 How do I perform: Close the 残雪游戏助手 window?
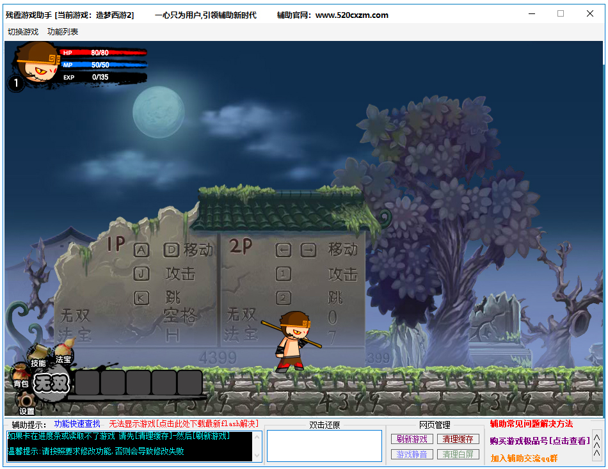[x=590, y=14]
